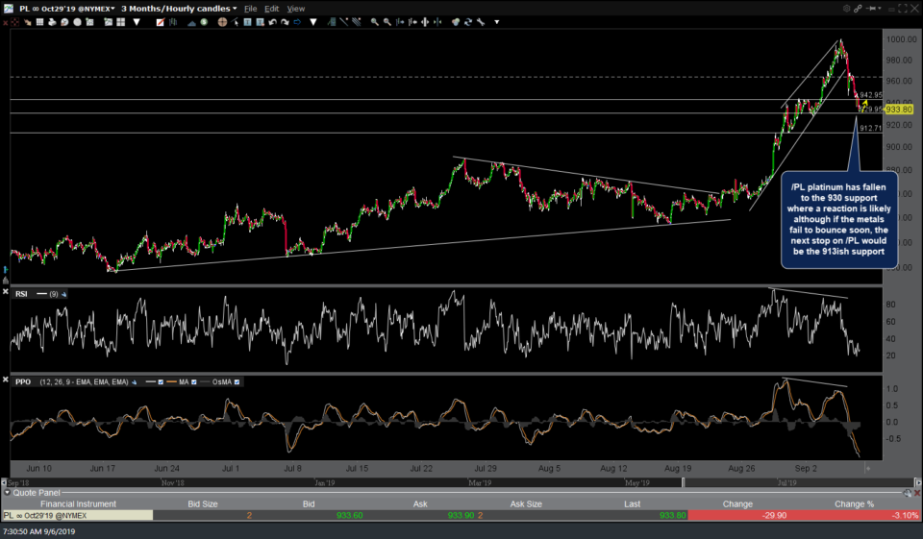The image size is (923, 539).
Task: Collapse the Quote Panel section
Action: [x=7, y=493]
